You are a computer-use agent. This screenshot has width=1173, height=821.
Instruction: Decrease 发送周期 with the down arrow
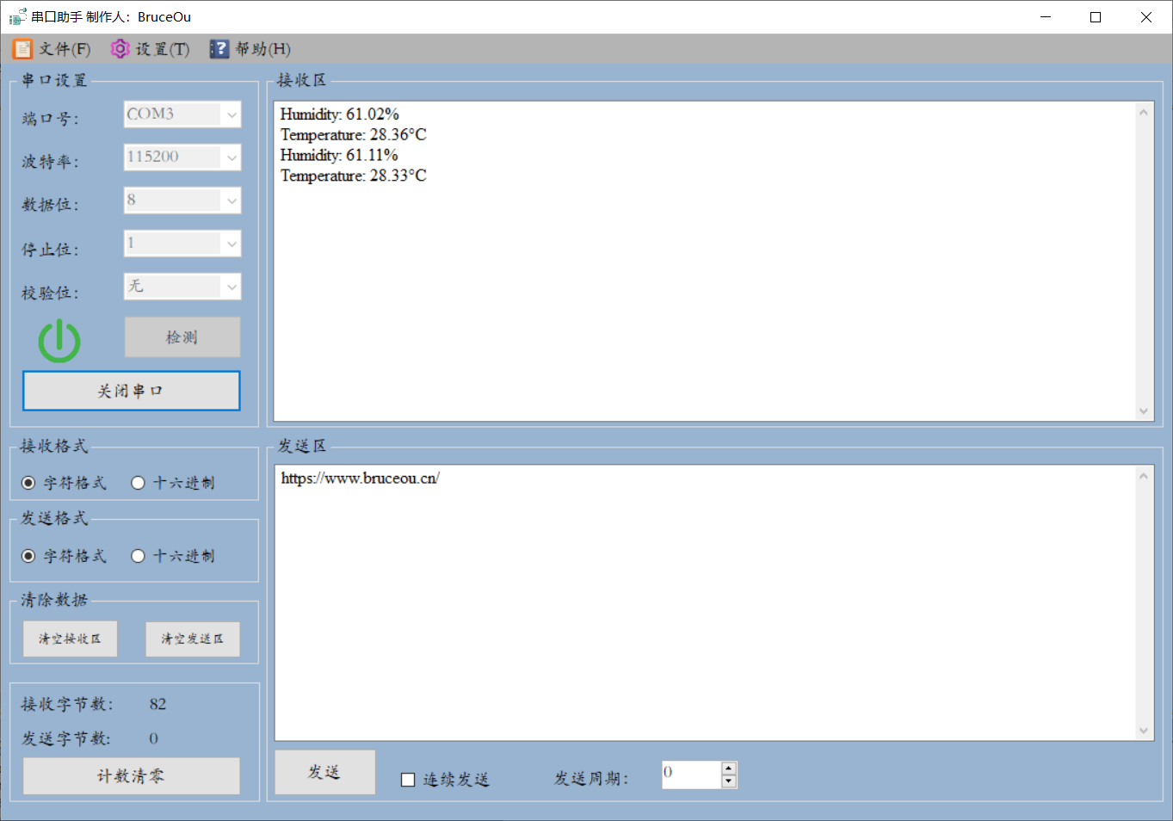729,781
